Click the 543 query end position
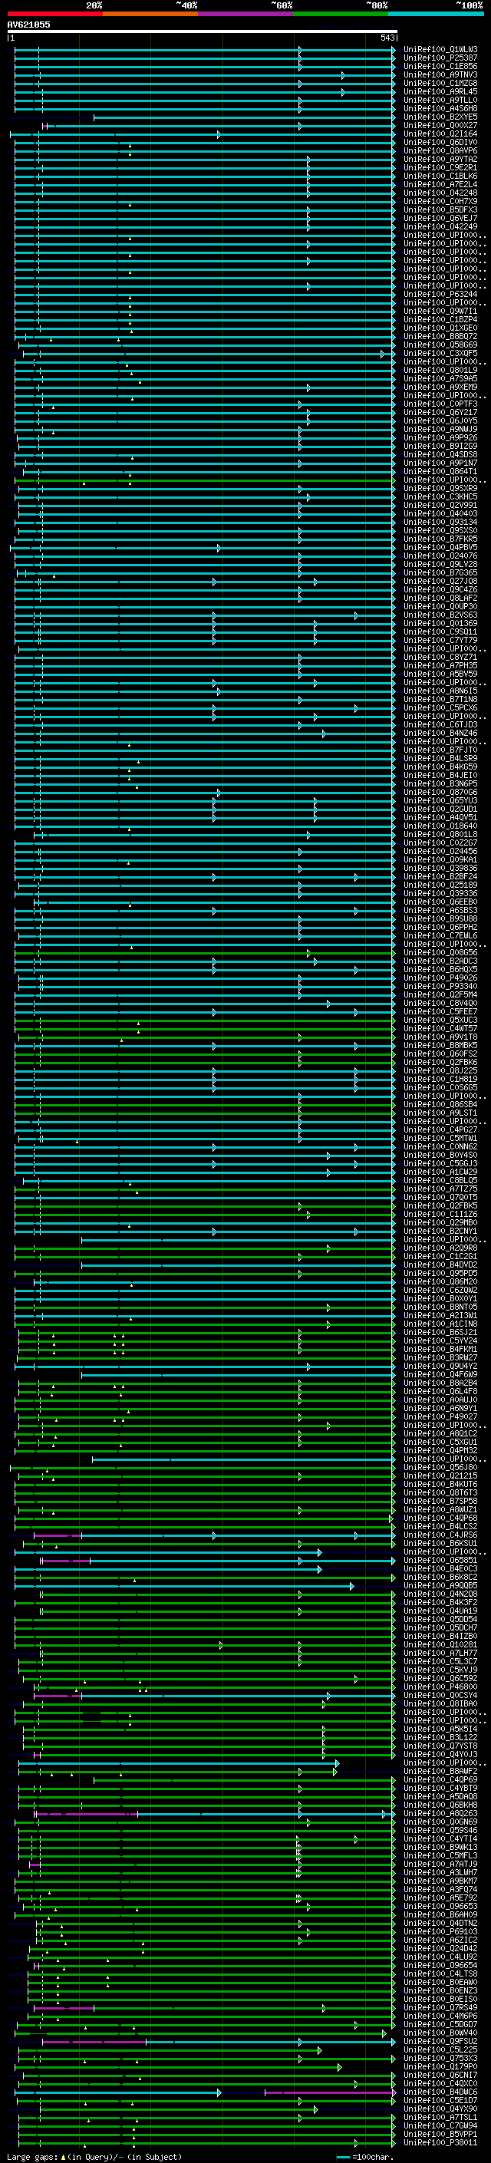 387,38
